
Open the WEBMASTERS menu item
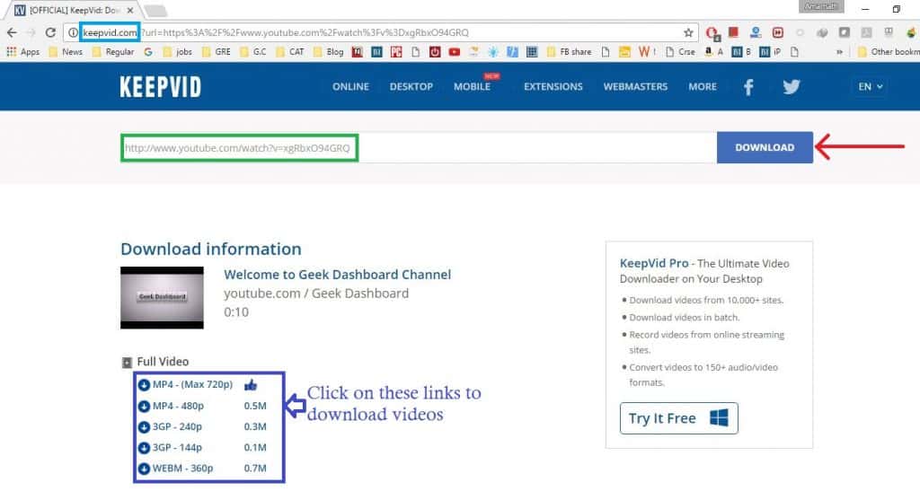635,87
